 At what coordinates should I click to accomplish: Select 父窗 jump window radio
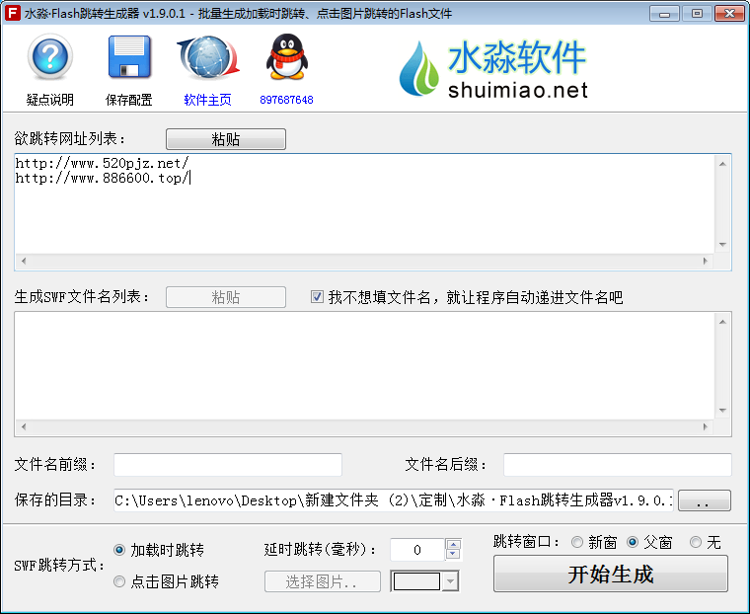tap(633, 542)
